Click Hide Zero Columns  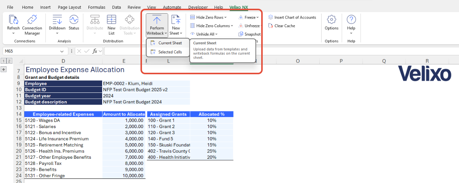click(212, 26)
